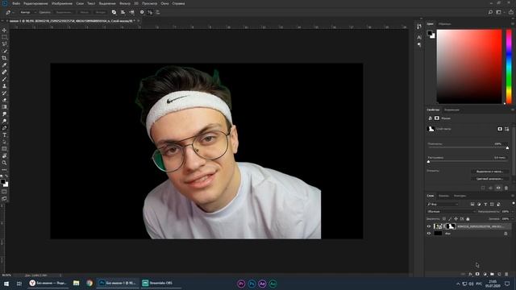This screenshot has height=290, width=516.
Task: Open the layer filter Вид dropdown
Action: click(443, 204)
